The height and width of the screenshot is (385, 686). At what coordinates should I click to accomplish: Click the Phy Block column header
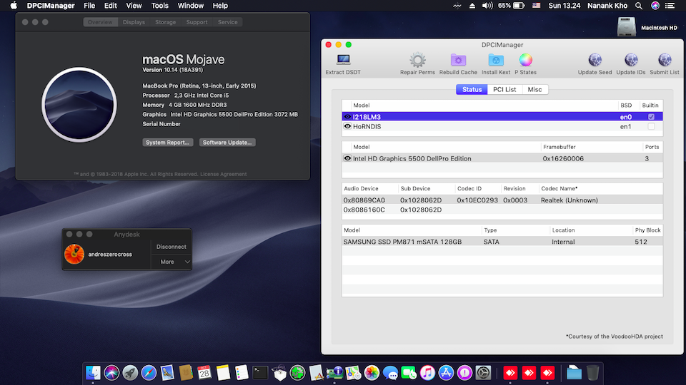click(x=647, y=230)
